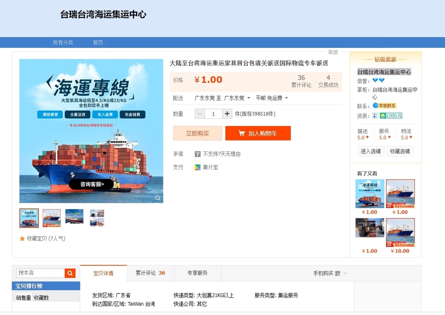Select the 销售量 ranking tab
The image size is (445, 315).
(x=23, y=298)
